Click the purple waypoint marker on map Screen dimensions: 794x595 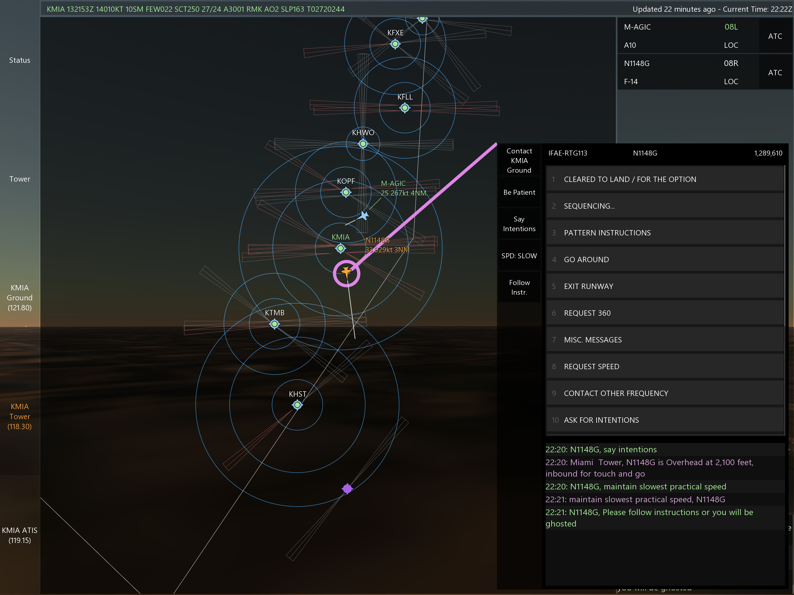point(347,488)
